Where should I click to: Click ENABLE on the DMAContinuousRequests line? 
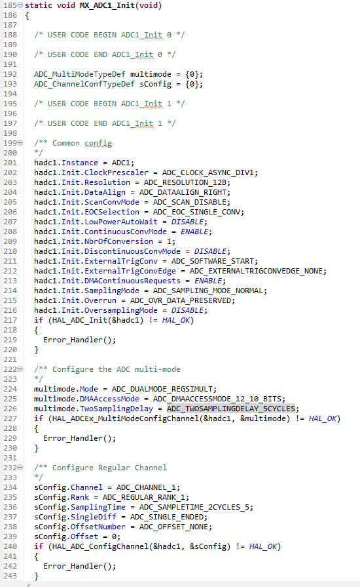click(208, 281)
